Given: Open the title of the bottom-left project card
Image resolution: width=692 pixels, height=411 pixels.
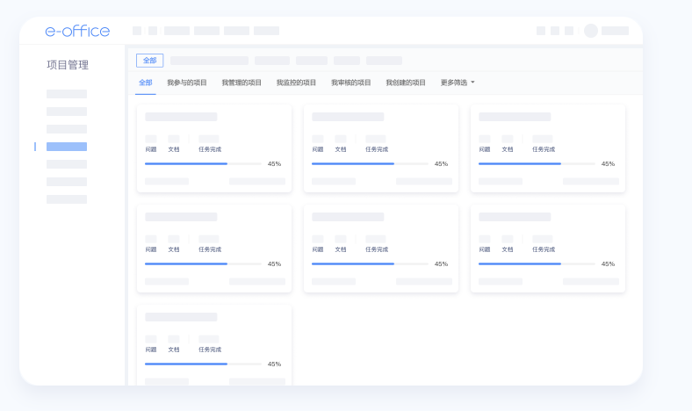Looking at the screenshot, I should [x=181, y=317].
